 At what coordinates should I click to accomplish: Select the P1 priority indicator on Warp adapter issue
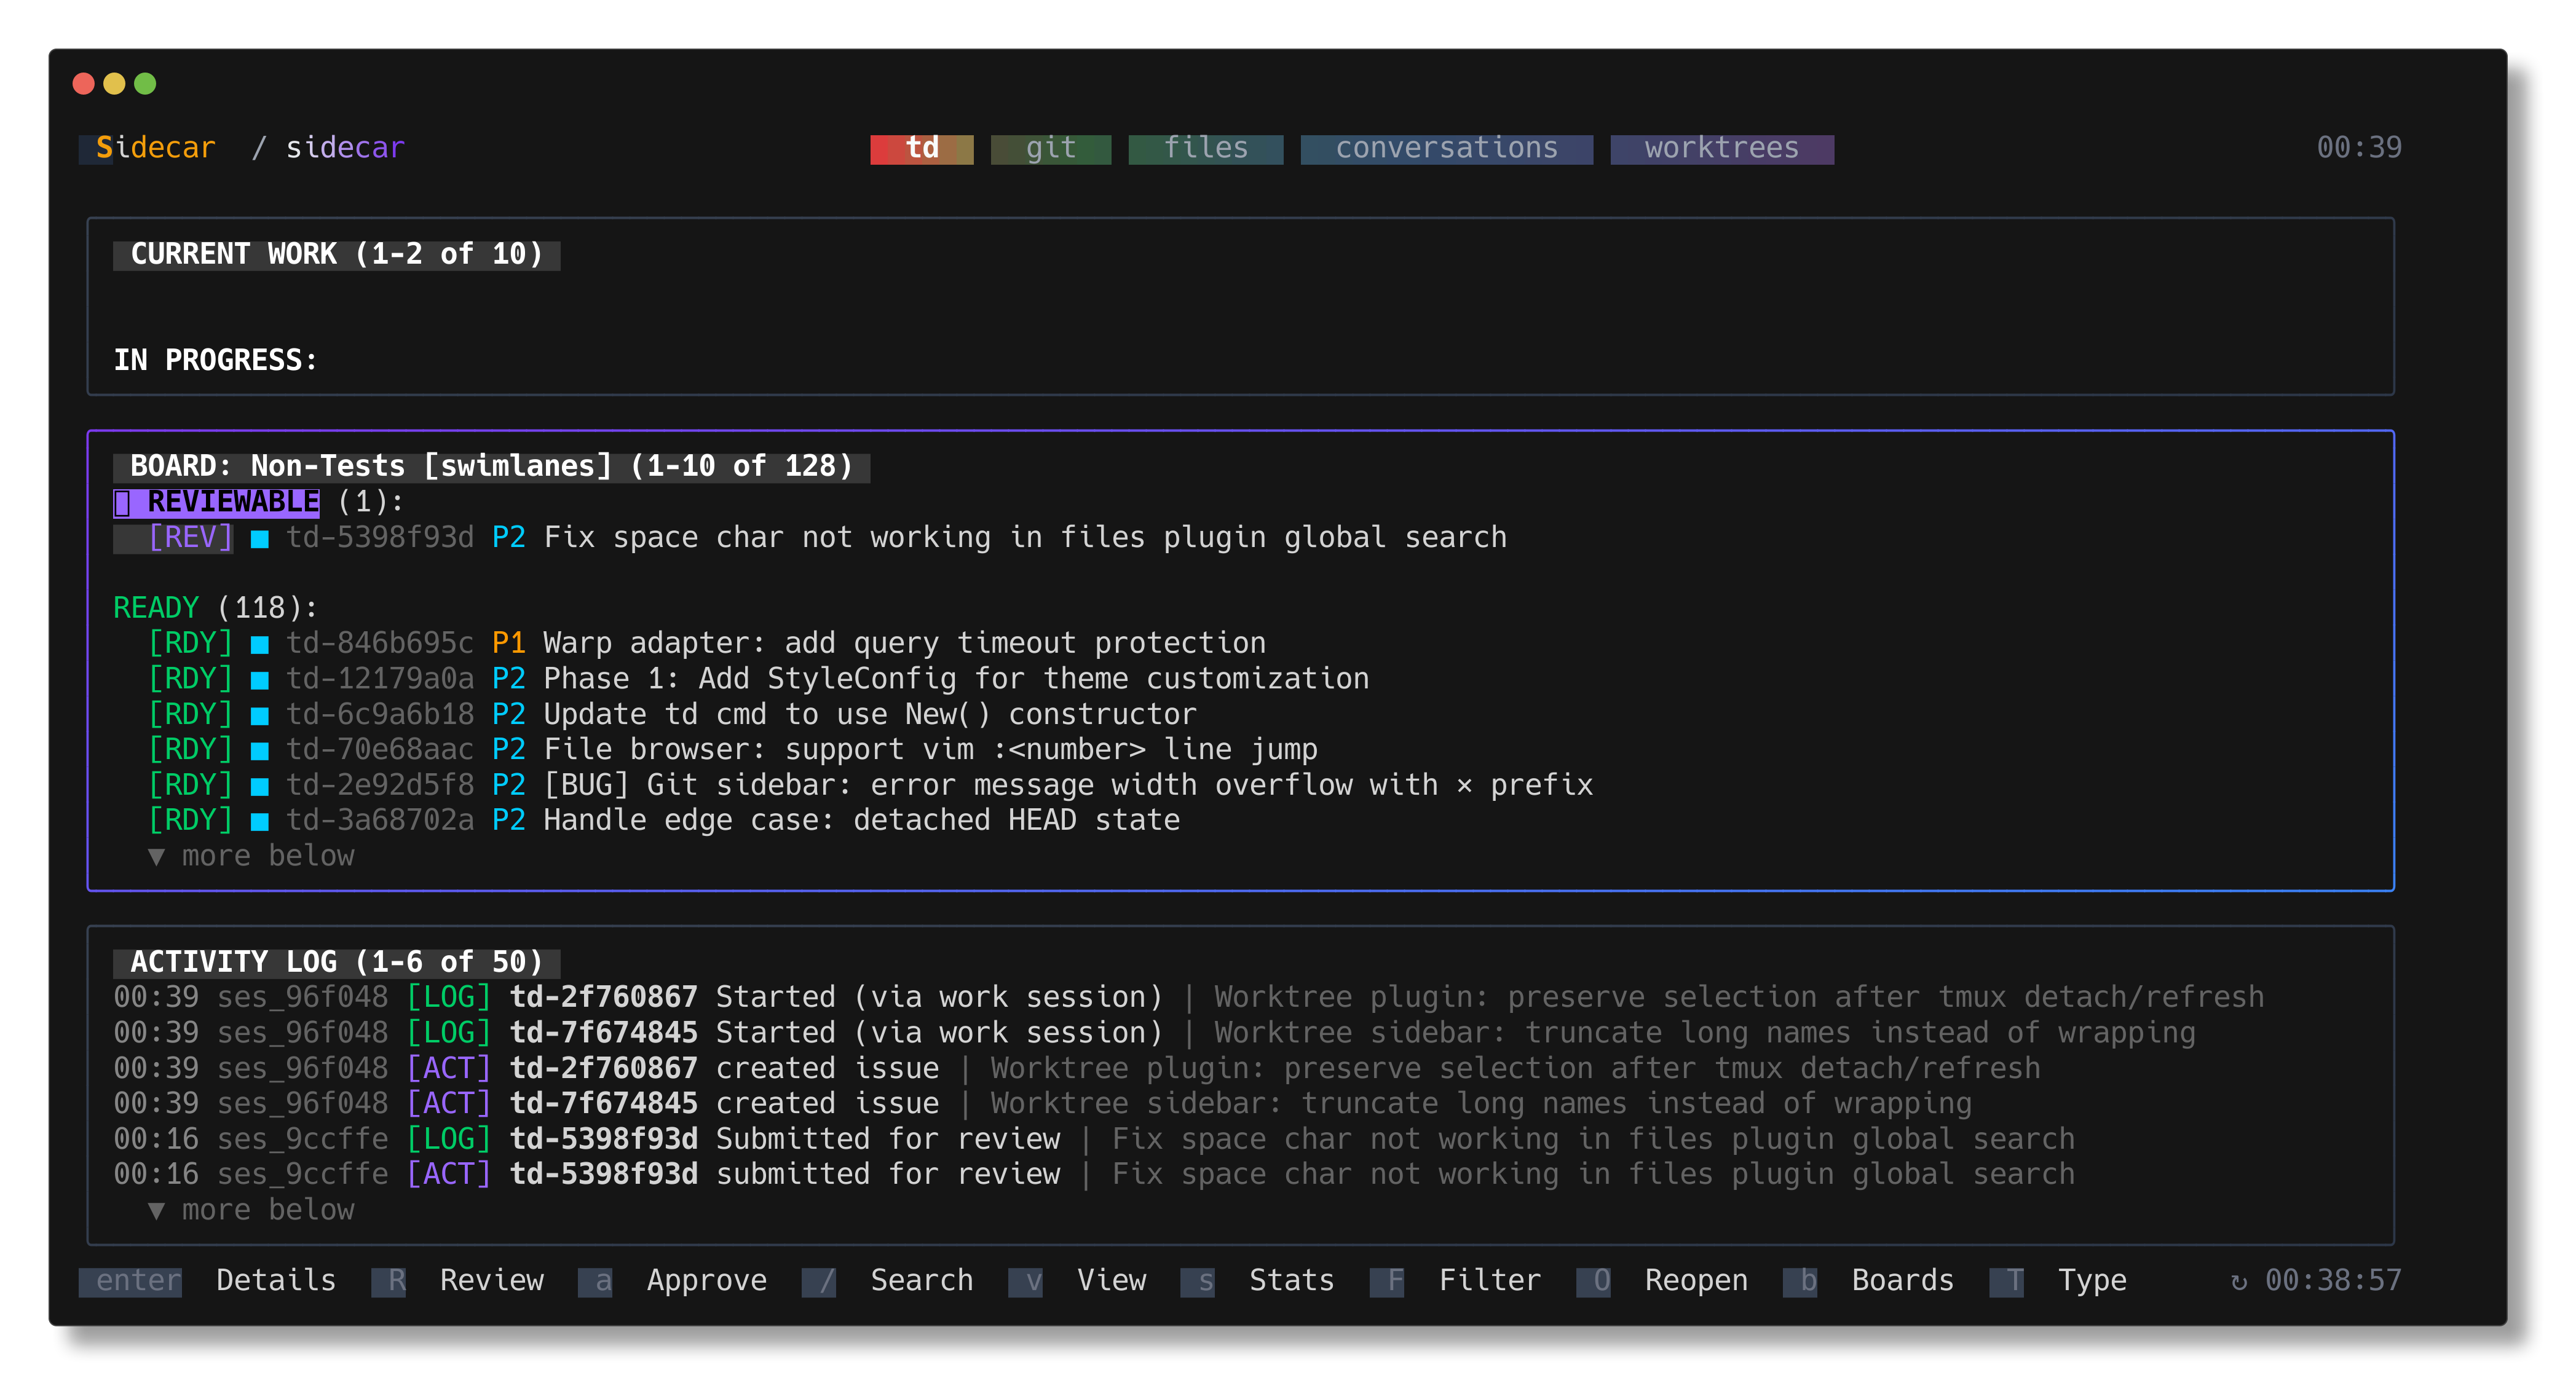[508, 643]
